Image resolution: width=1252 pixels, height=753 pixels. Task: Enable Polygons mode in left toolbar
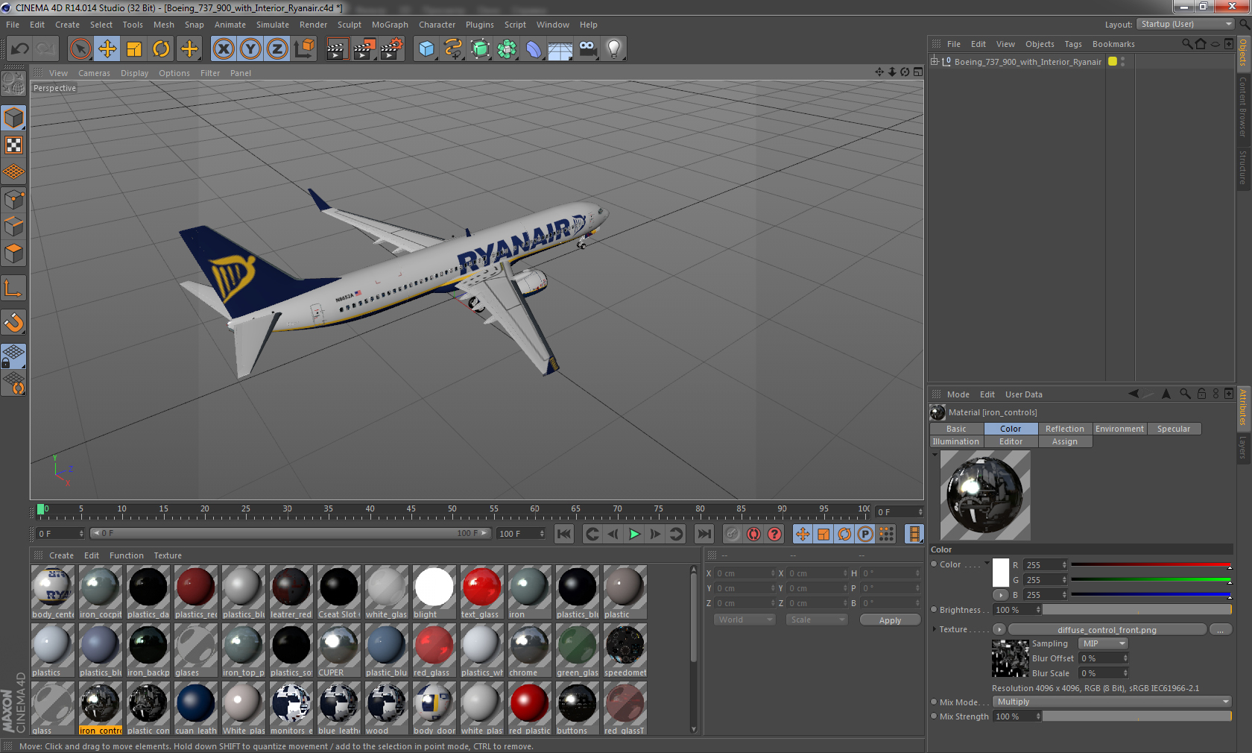13,253
